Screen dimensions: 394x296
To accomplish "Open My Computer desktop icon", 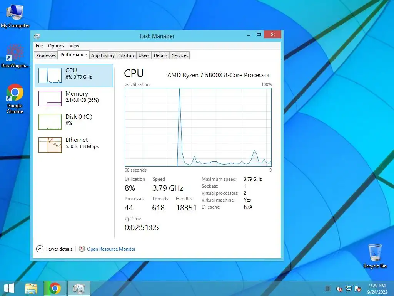I will coord(15,15).
